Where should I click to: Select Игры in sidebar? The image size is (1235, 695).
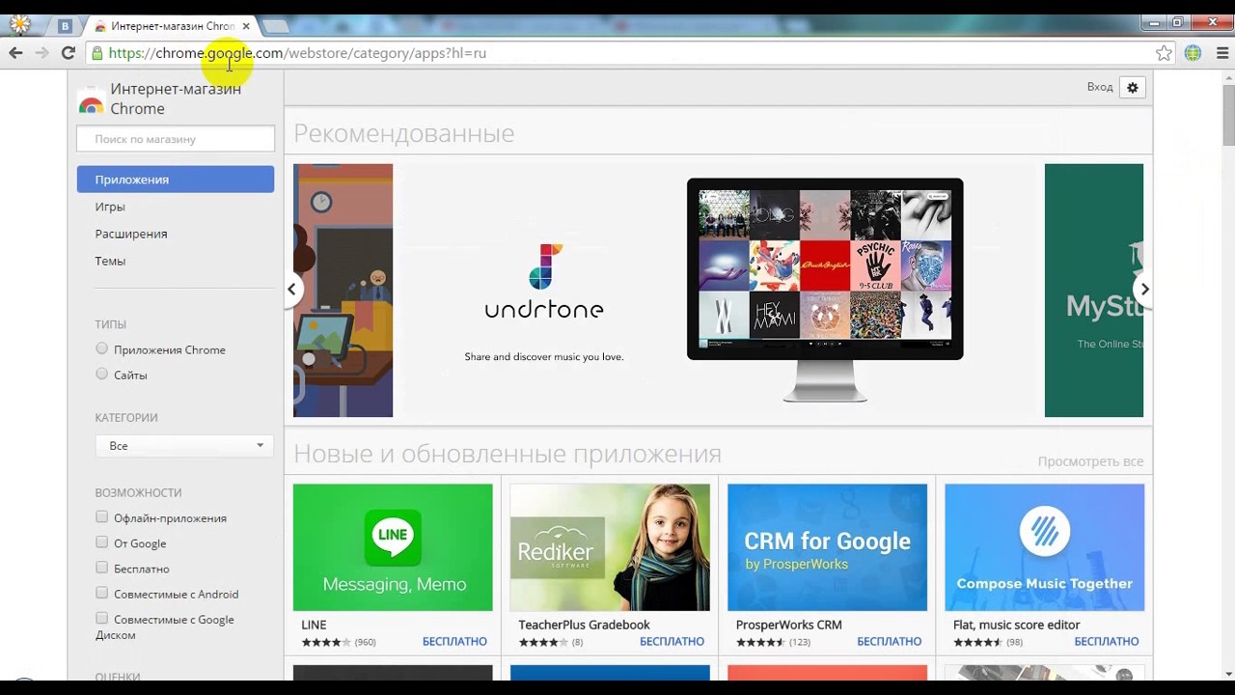pos(110,207)
